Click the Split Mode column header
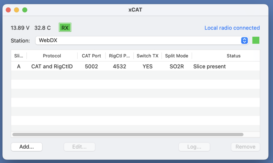273x163 pixels. pyautogui.click(x=176, y=56)
